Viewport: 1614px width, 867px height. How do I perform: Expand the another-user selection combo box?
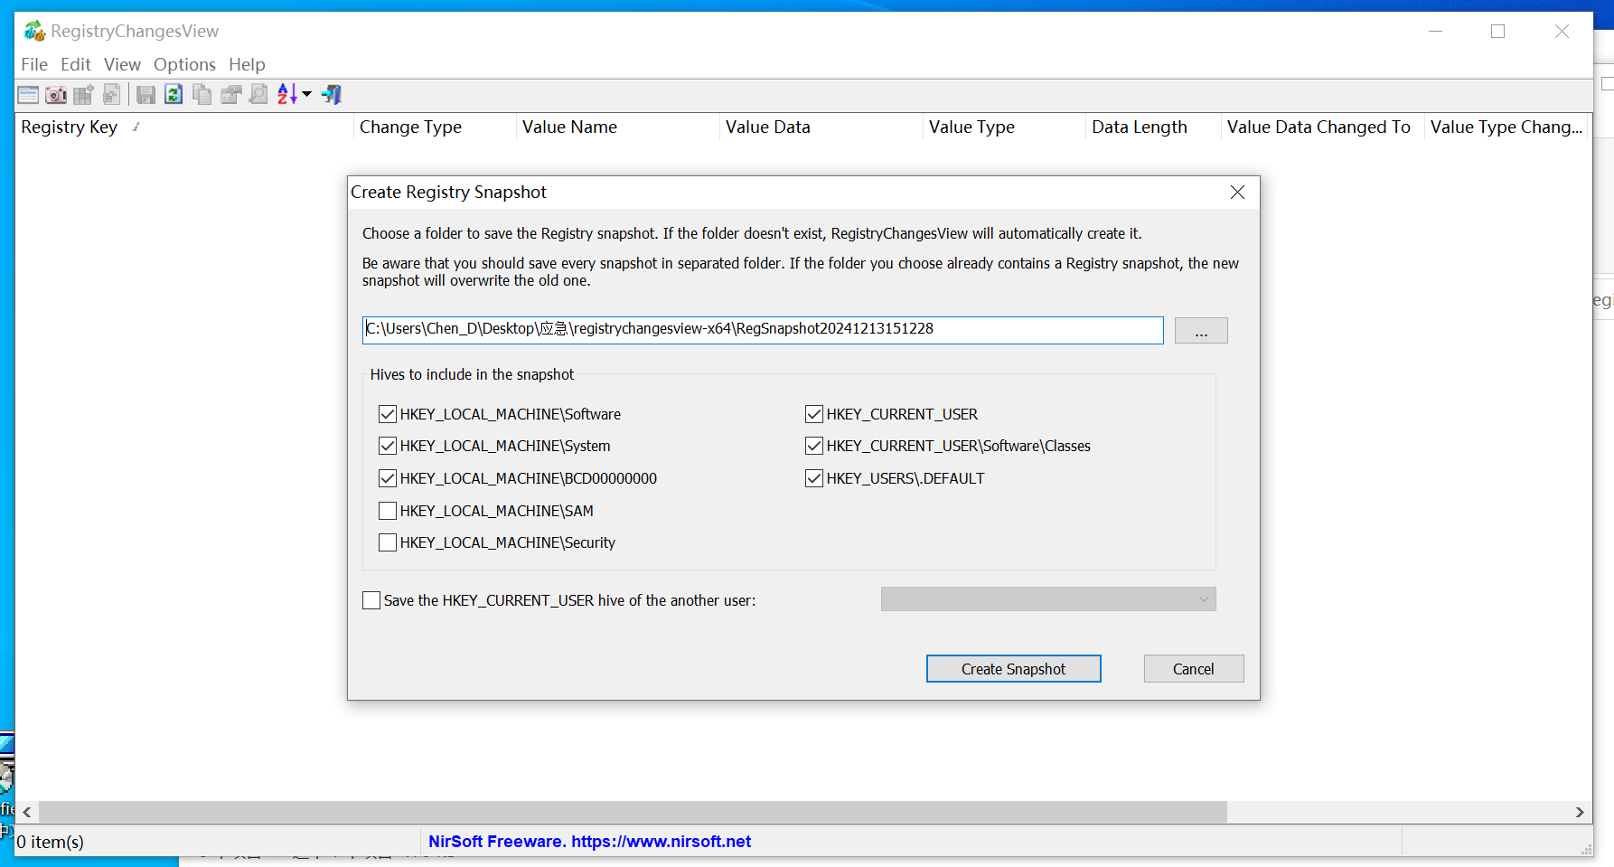point(1047,599)
